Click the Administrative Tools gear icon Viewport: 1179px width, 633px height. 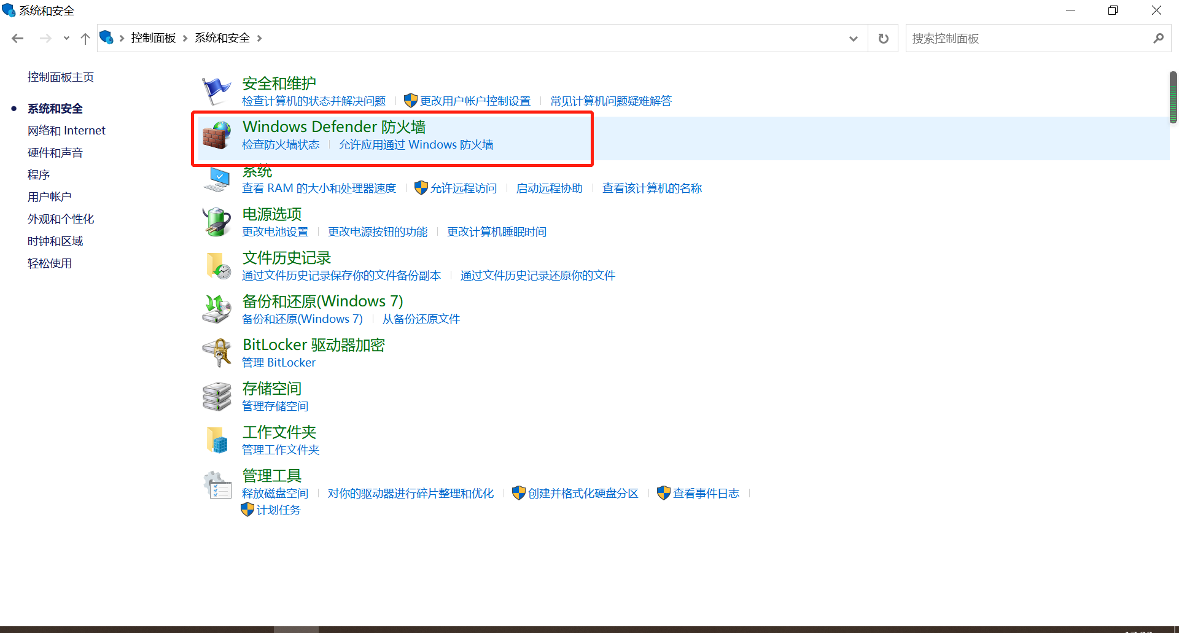216,484
